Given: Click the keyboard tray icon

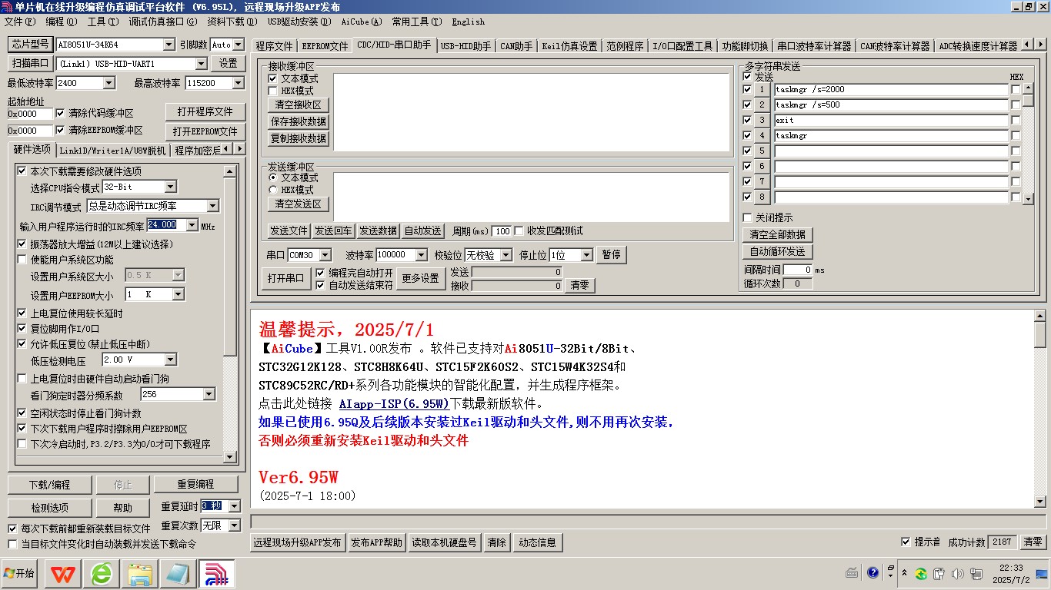Looking at the screenshot, I should click(x=852, y=572).
